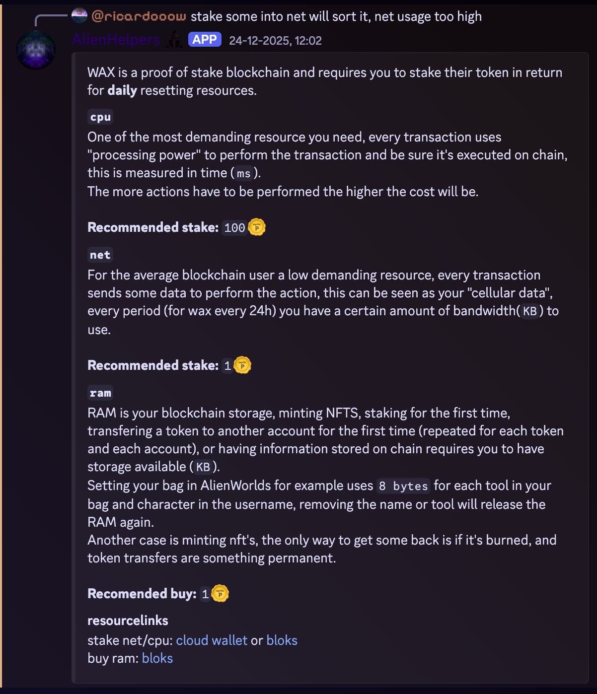The width and height of the screenshot is (597, 694).
Task: Open bloks link for staking net/cpu
Action: tap(282, 640)
